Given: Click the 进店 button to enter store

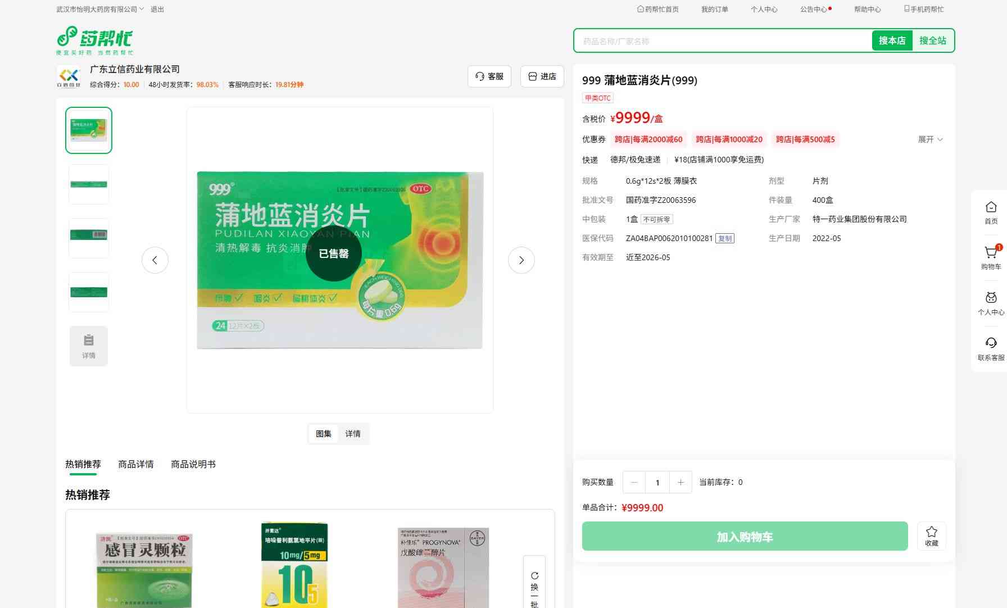Looking at the screenshot, I should pos(542,76).
